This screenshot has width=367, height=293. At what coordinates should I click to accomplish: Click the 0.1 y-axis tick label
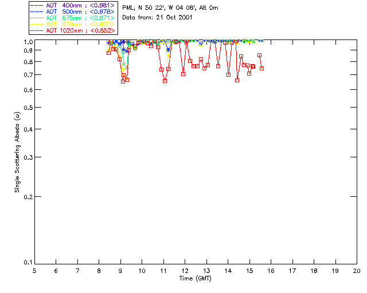pos(28,263)
